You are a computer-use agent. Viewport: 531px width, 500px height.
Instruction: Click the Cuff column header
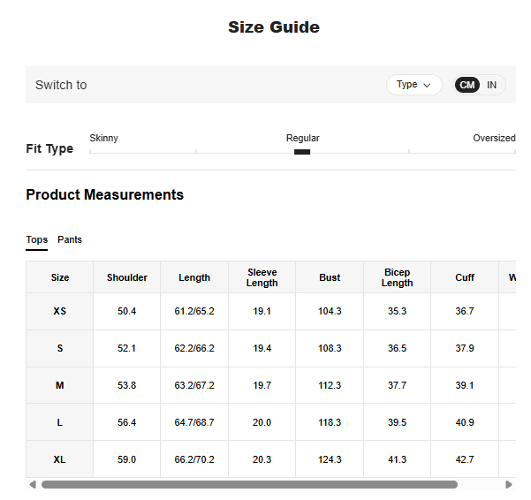tap(465, 277)
